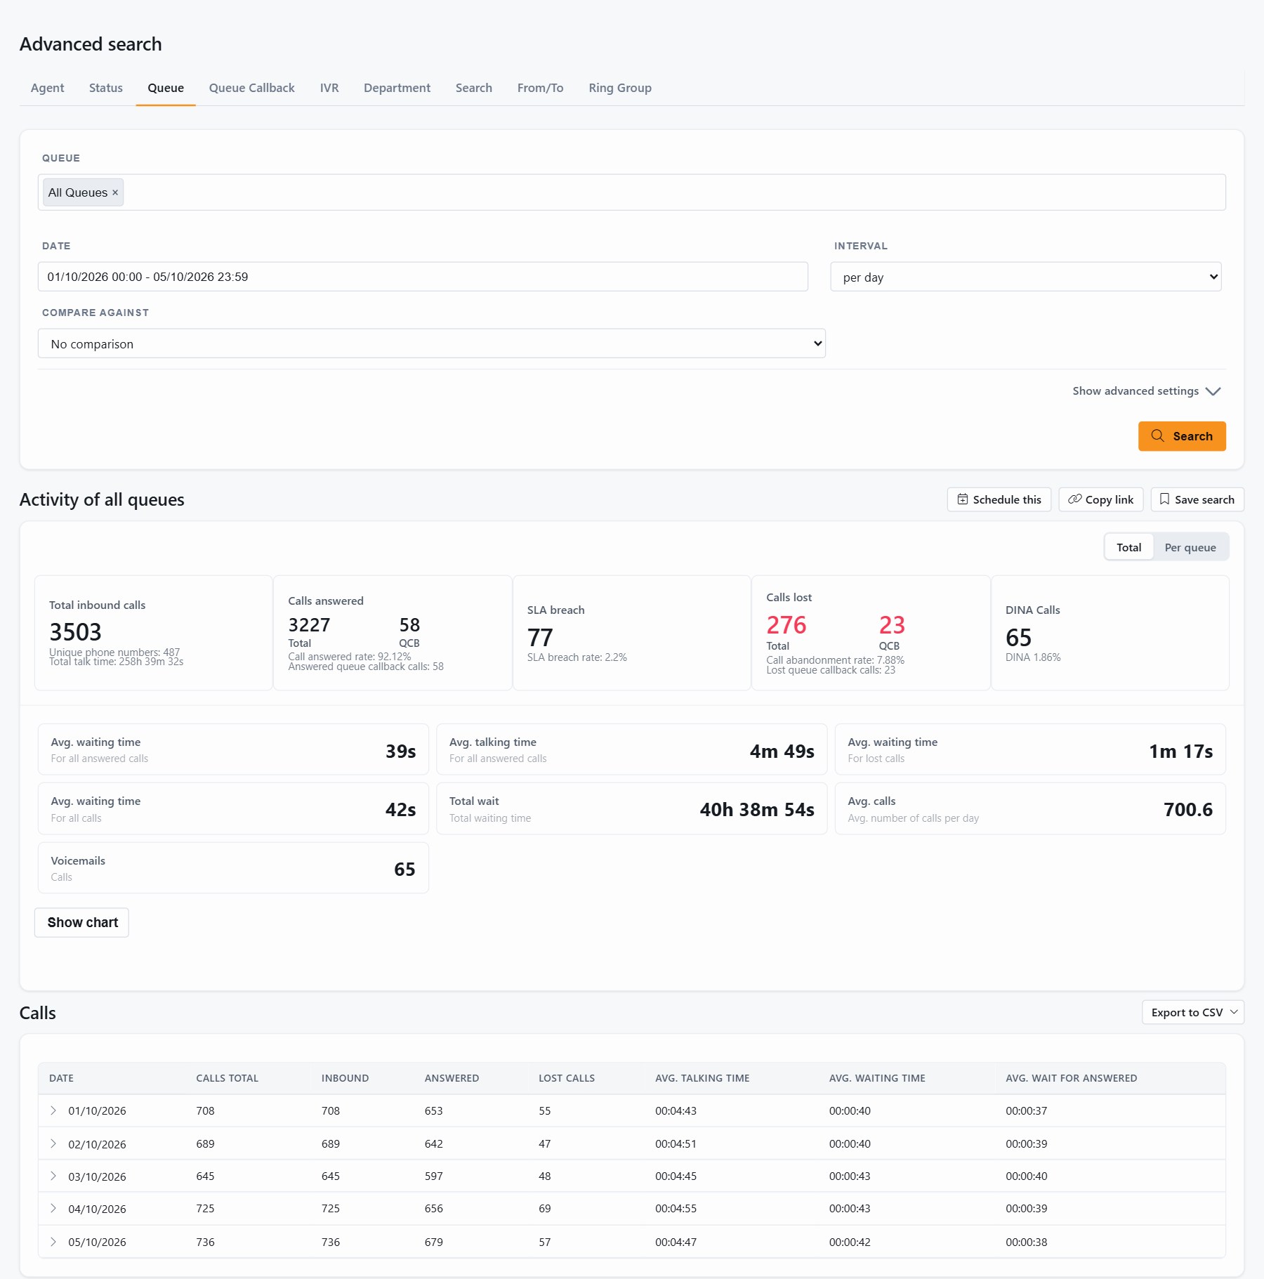Image resolution: width=1264 pixels, height=1279 pixels.
Task: Click the Avg. Talking Time header
Action: pyautogui.click(x=702, y=1078)
